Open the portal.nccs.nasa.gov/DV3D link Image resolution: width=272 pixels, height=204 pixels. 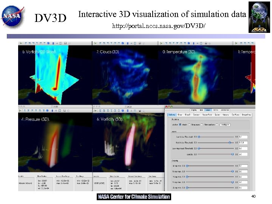click(159, 26)
